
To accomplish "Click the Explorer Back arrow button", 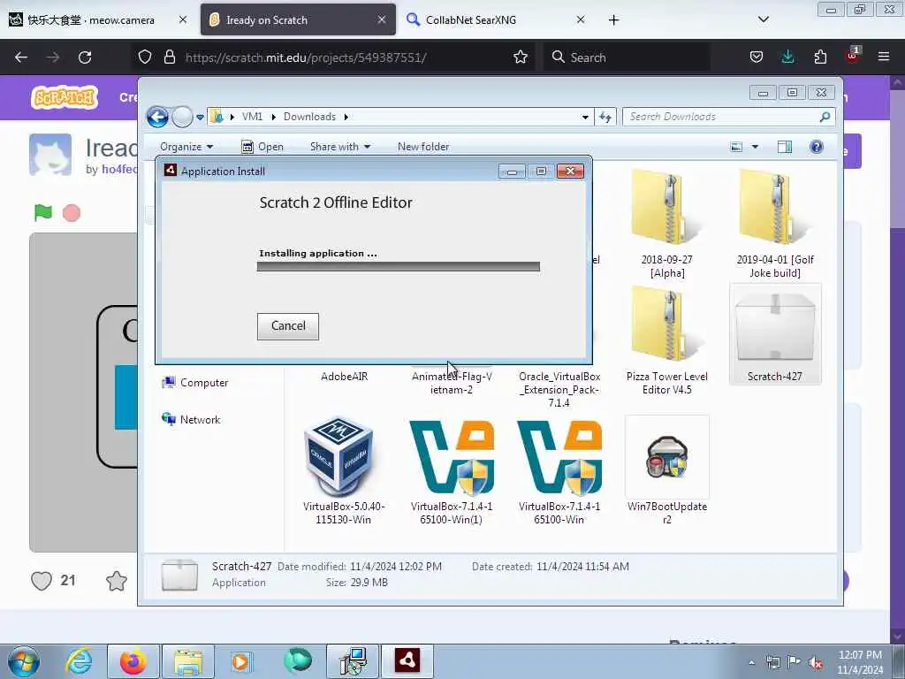I will point(157,118).
